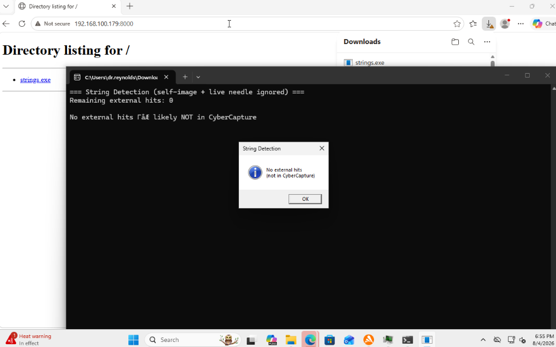
Task: Toggle the Downloads toolbar button
Action: (x=489, y=24)
